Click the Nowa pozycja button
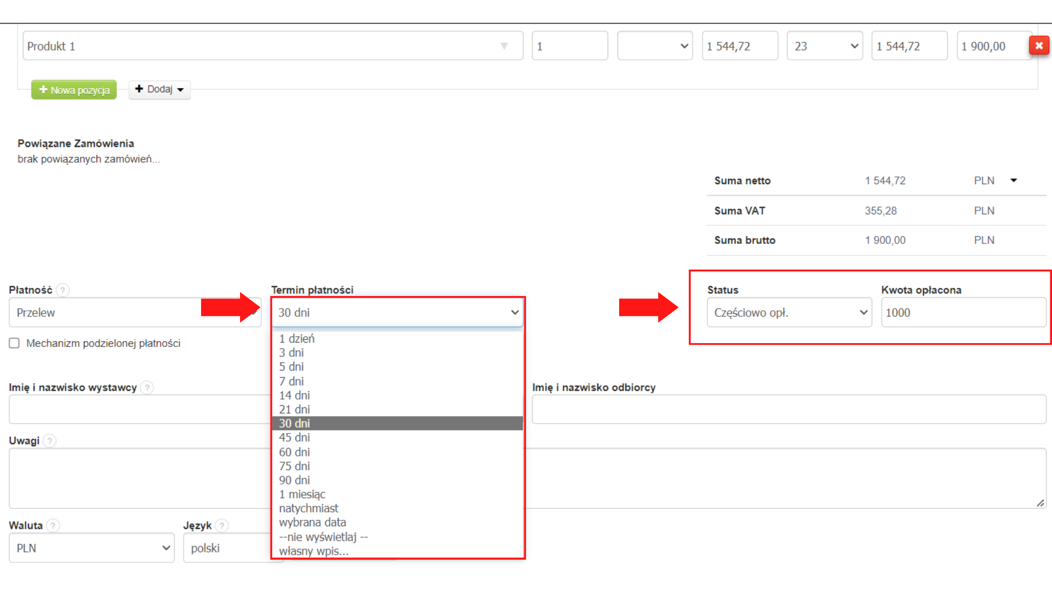The height and width of the screenshot is (592, 1052). tap(74, 90)
